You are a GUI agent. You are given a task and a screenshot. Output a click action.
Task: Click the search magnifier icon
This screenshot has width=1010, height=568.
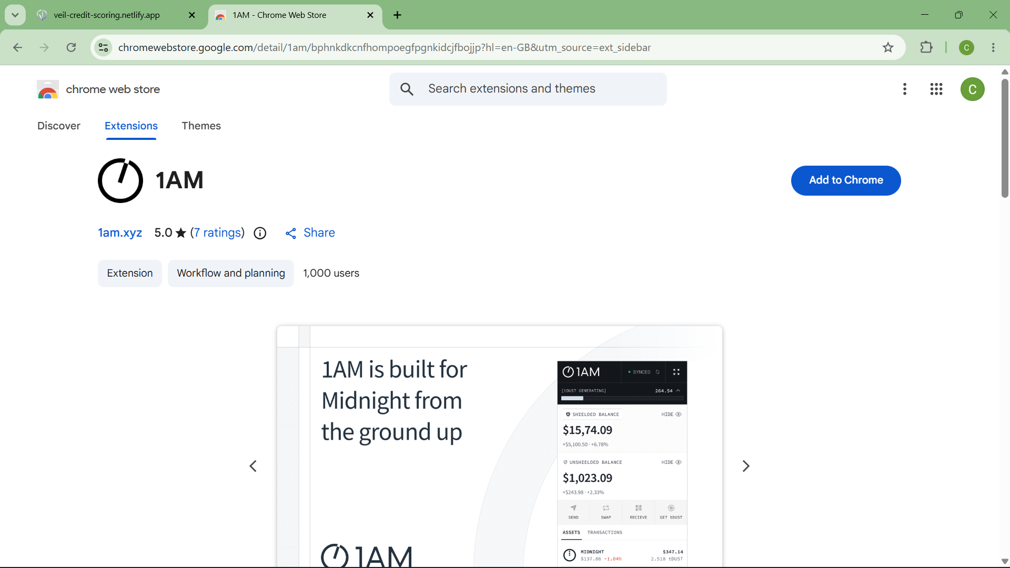tap(407, 89)
